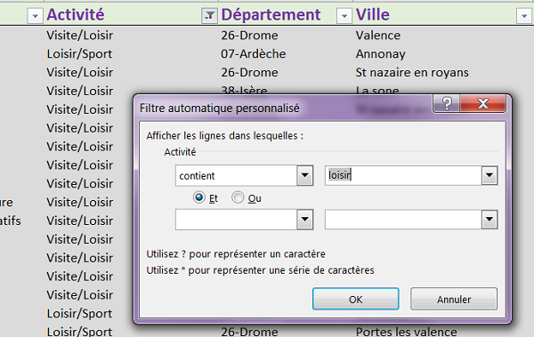Click the 'Utilisez ? pour représenter un caractère' hint

[236, 254]
